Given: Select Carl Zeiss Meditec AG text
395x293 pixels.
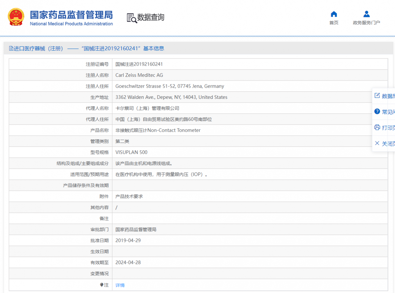Looking at the screenshot, I should [x=139, y=75].
